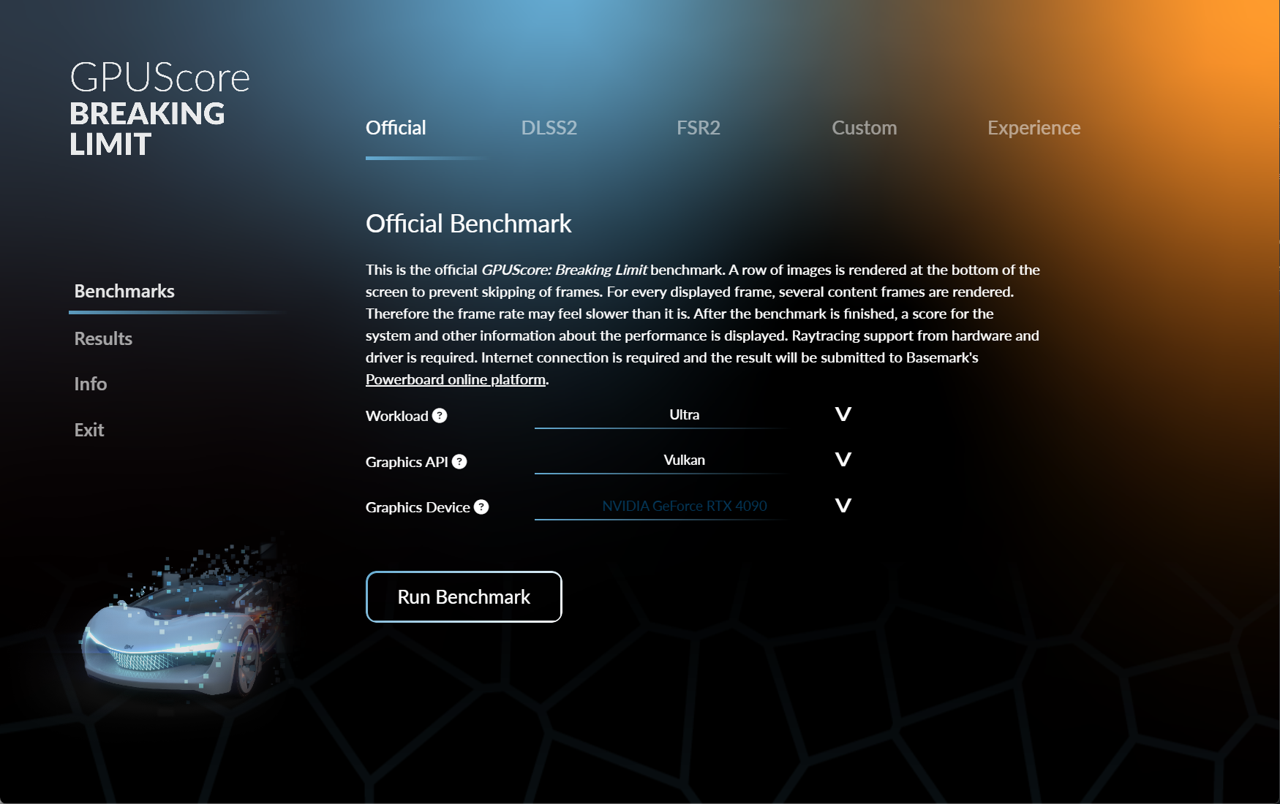This screenshot has height=804, width=1280.
Task: Select the Vulkan graphics API field
Action: point(684,460)
